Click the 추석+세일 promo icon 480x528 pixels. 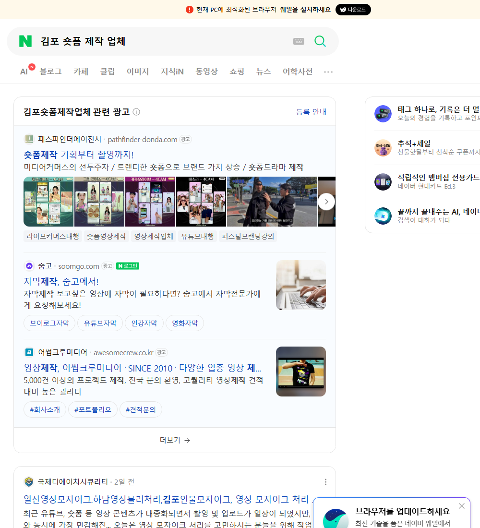pos(383,148)
